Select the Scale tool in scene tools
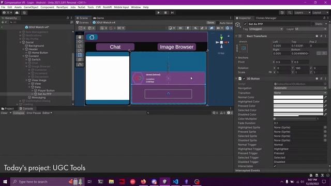This screenshot has height=186, width=331. click(80, 51)
